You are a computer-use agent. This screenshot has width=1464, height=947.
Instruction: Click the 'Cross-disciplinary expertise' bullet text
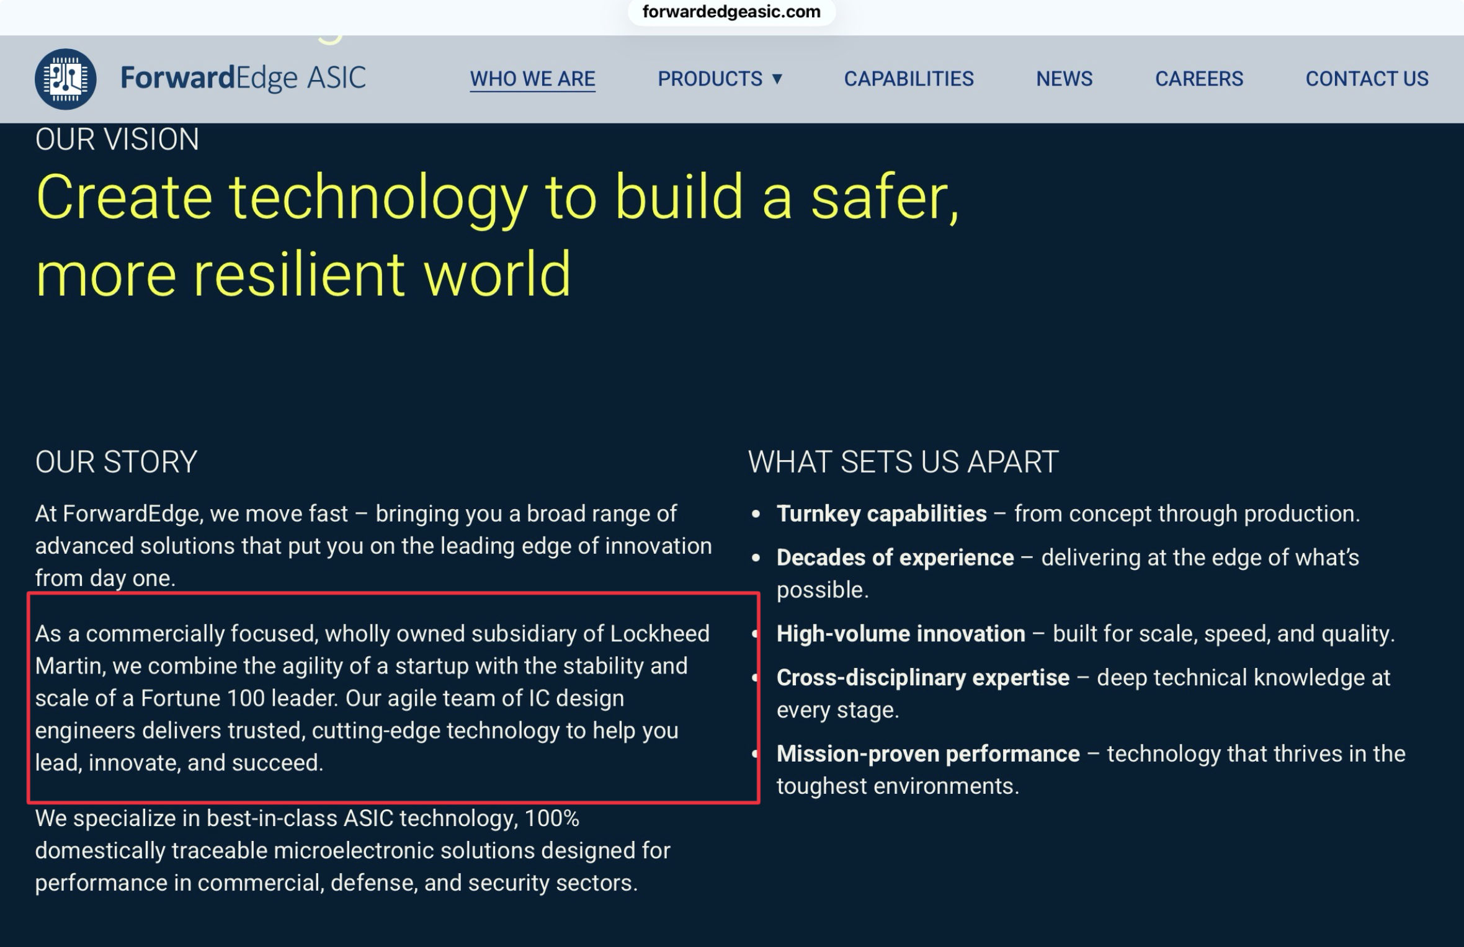(922, 678)
